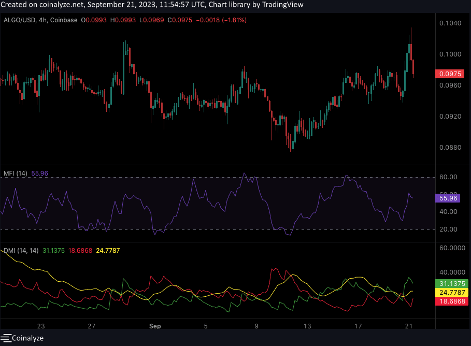This screenshot has width=471, height=346.
Task: Click the Coinalyze logo icon
Action: pyautogui.click(x=6, y=338)
